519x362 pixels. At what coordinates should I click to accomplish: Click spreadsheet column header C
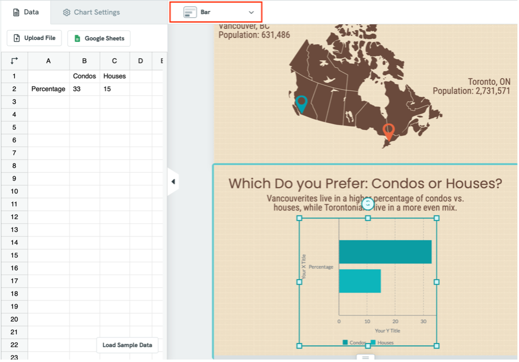[114, 60]
